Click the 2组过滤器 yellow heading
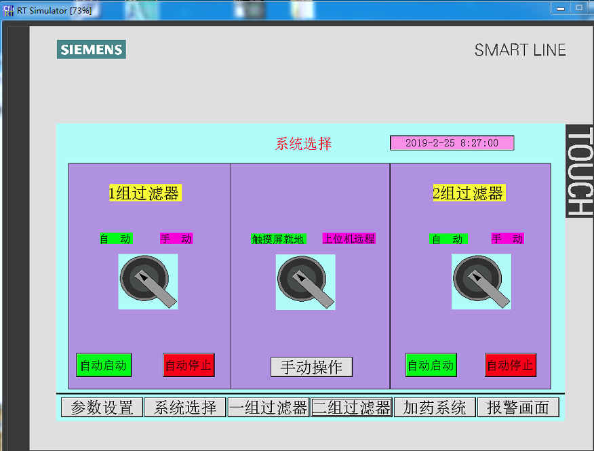 point(469,193)
